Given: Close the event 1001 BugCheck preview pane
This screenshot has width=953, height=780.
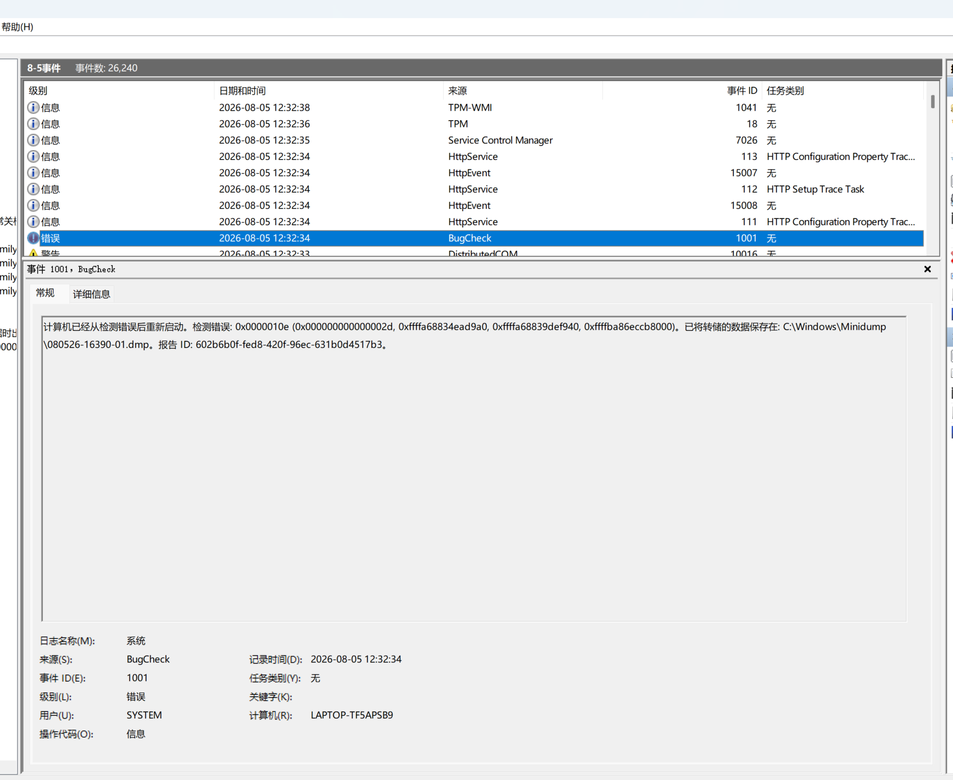Looking at the screenshot, I should click(x=928, y=269).
